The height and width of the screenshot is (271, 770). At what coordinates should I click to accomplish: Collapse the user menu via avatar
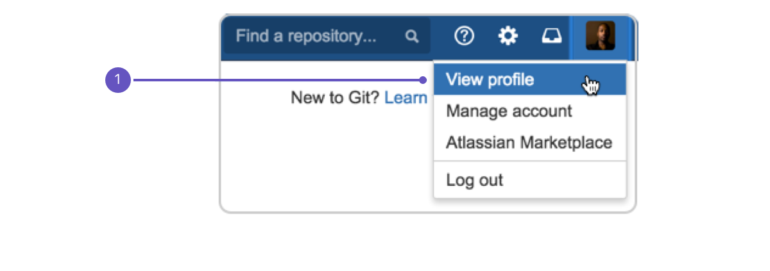point(601,35)
